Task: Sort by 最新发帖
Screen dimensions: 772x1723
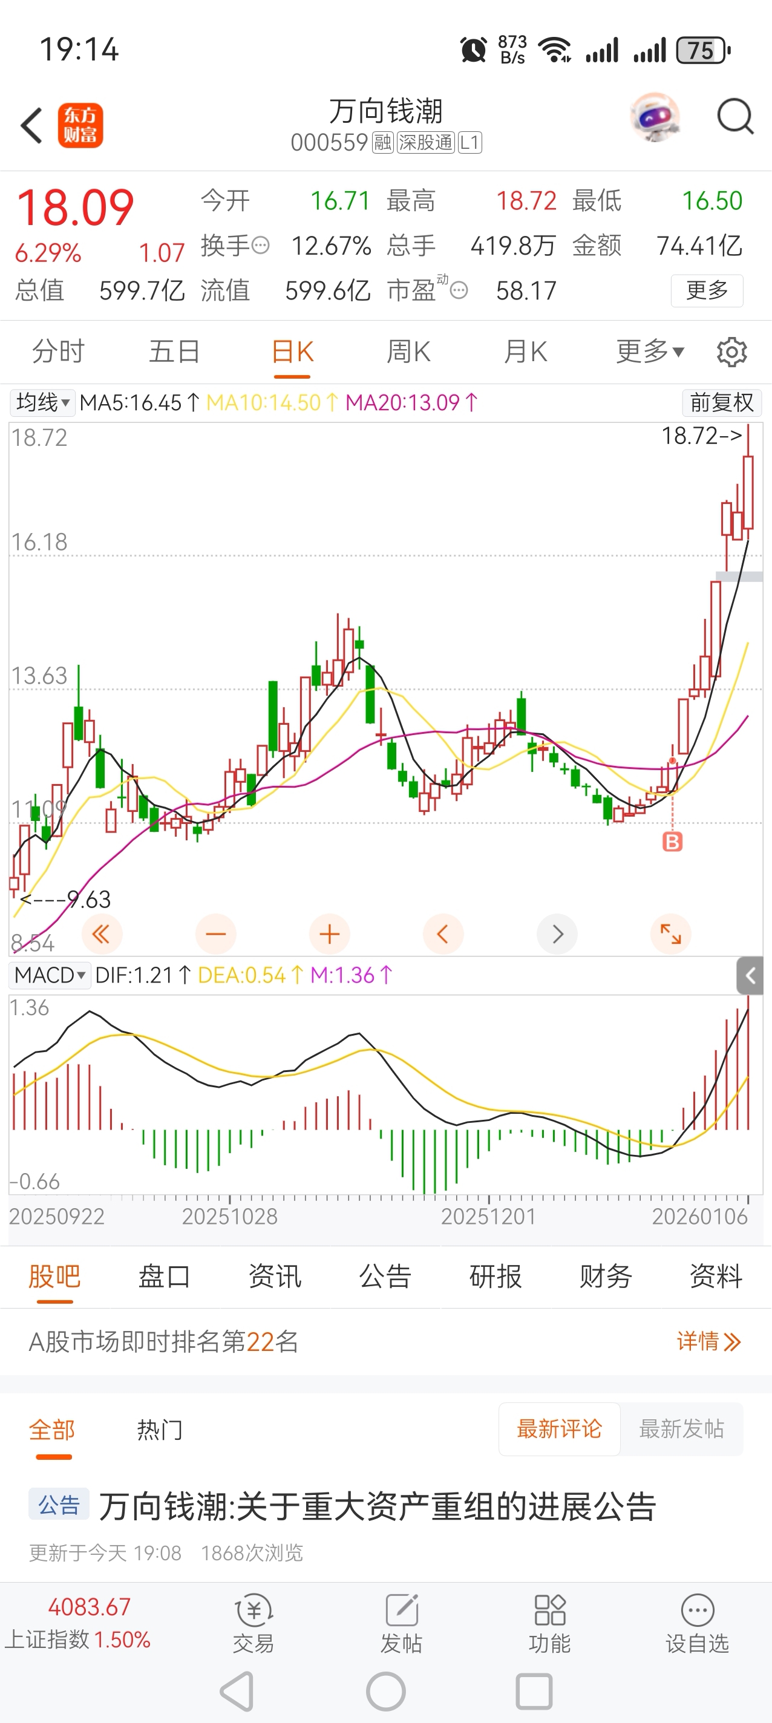Action: pyautogui.click(x=682, y=1430)
